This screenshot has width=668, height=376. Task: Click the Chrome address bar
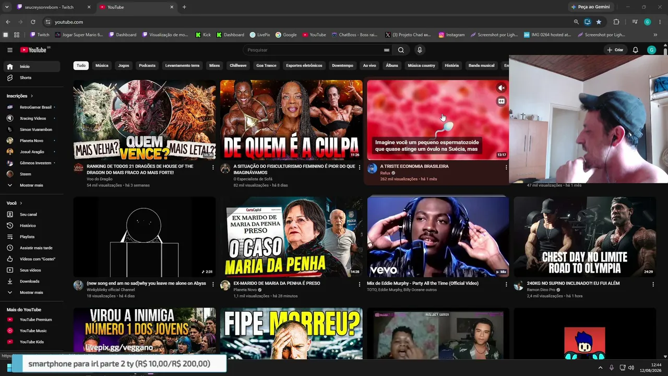click(308, 22)
